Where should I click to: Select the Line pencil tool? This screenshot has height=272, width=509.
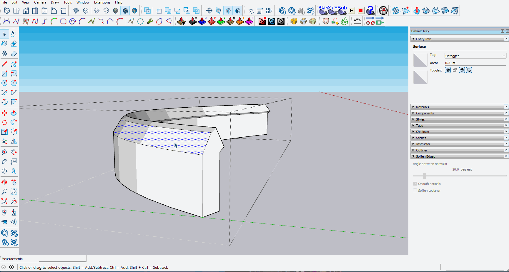pyautogui.click(x=4, y=64)
